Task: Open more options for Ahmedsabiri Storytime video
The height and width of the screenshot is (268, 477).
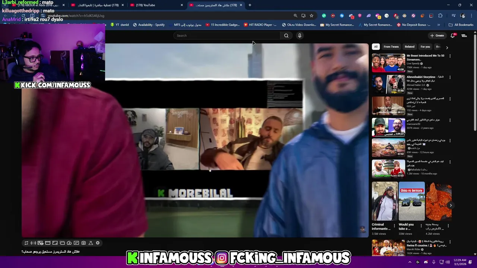Action: (x=450, y=77)
